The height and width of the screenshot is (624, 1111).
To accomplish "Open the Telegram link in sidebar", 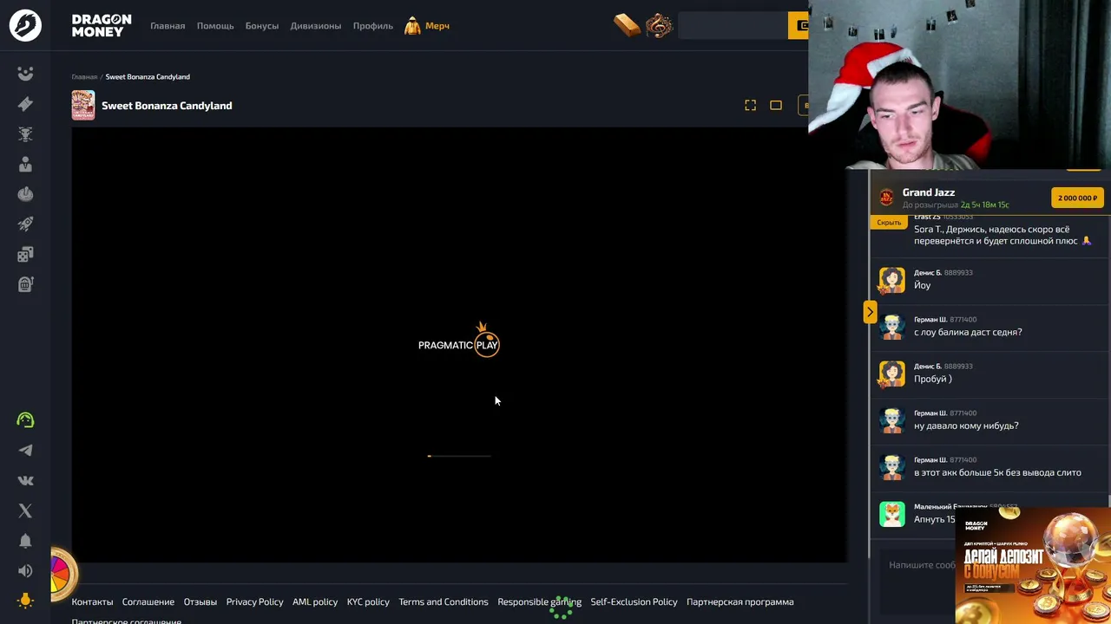I will pos(25,451).
